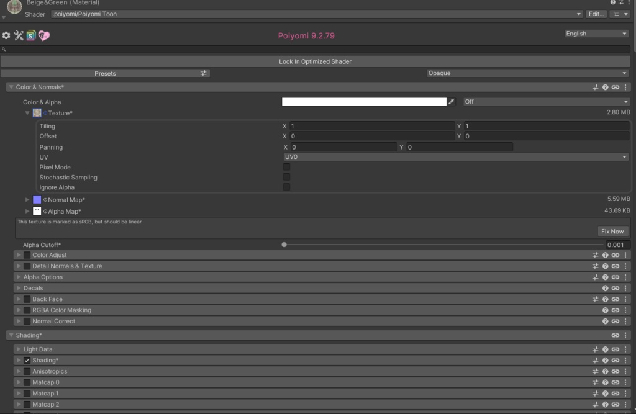Enable RGBA Color Masking checkbox
This screenshot has width=636, height=414.
click(27, 310)
